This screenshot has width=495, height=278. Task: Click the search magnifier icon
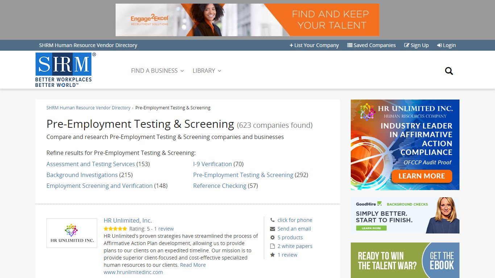[x=449, y=71]
